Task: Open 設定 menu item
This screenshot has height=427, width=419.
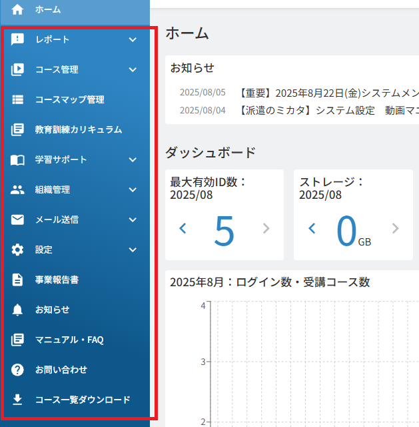Action: click(x=75, y=250)
